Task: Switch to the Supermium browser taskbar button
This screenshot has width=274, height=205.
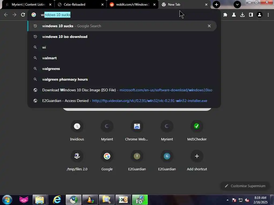Action: (73, 200)
